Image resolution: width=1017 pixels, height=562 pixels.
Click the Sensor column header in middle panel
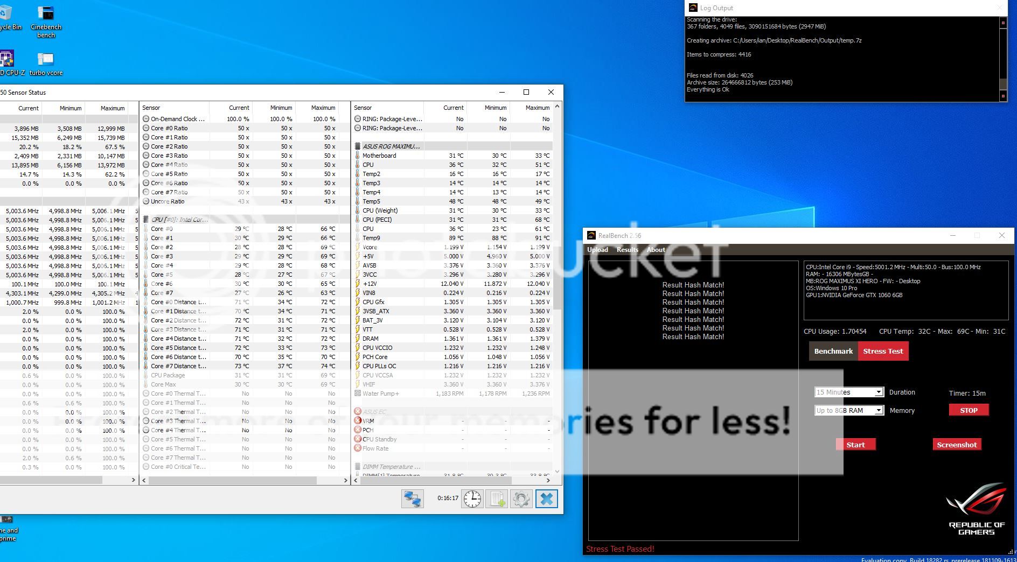click(175, 108)
